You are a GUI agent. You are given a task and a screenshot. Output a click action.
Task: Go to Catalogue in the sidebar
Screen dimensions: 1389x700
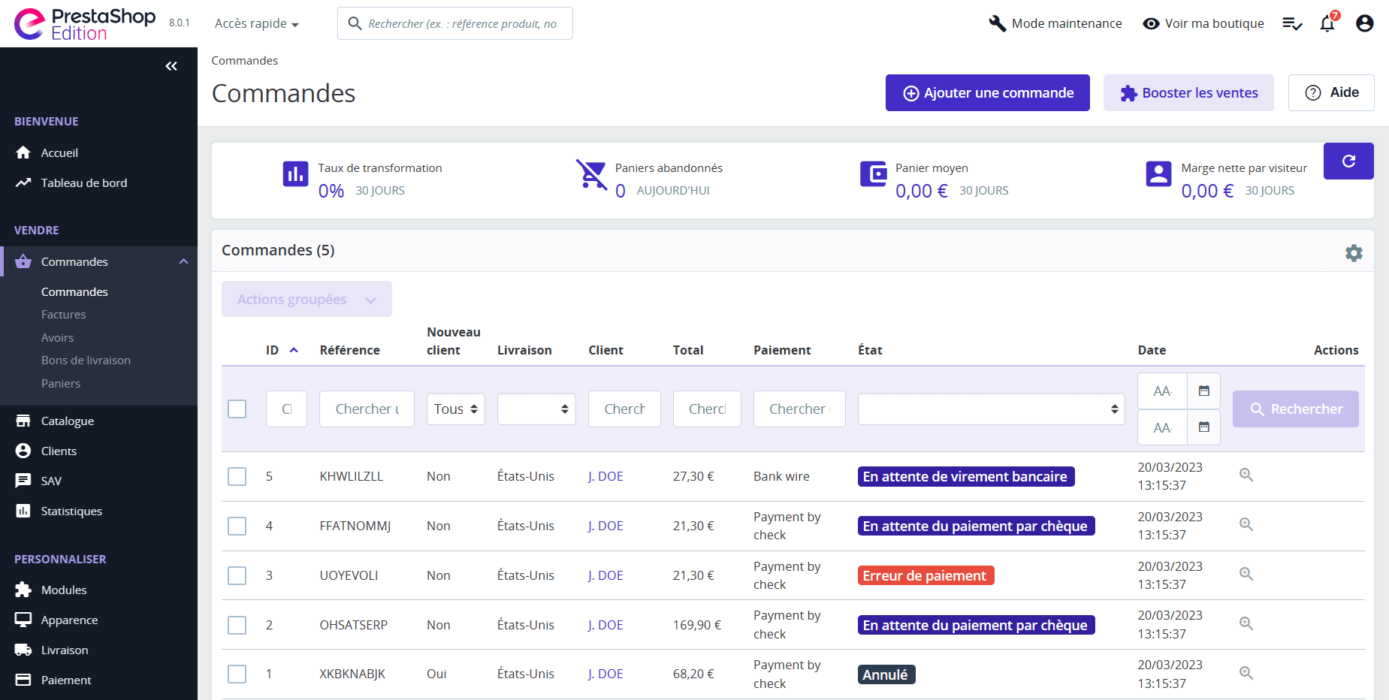coord(68,421)
